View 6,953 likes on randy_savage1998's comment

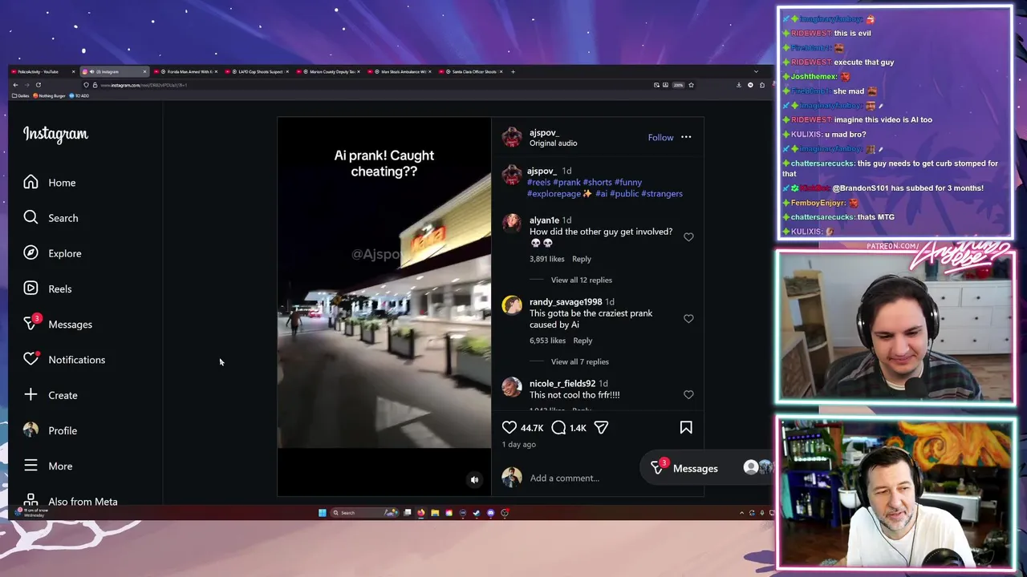547,341
